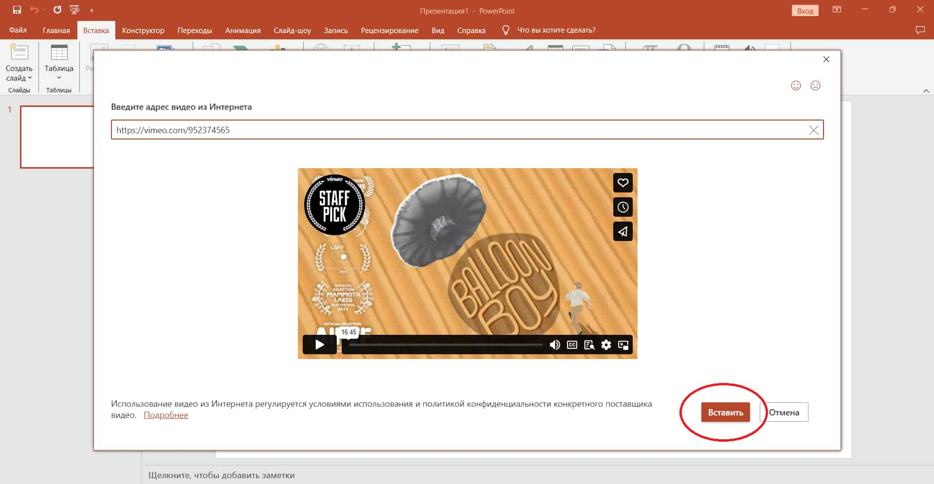Click Создать слайд icon
The width and height of the screenshot is (934, 484).
point(19,52)
